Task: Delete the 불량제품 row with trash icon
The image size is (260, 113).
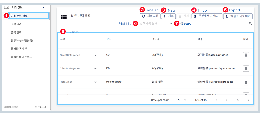Action: 246,82
